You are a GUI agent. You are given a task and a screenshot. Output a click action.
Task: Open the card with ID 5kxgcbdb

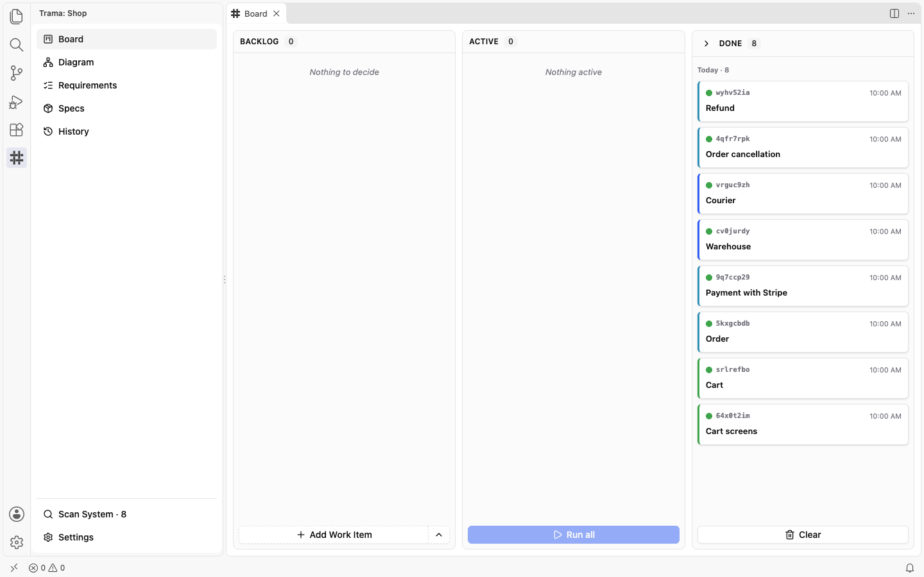803,332
